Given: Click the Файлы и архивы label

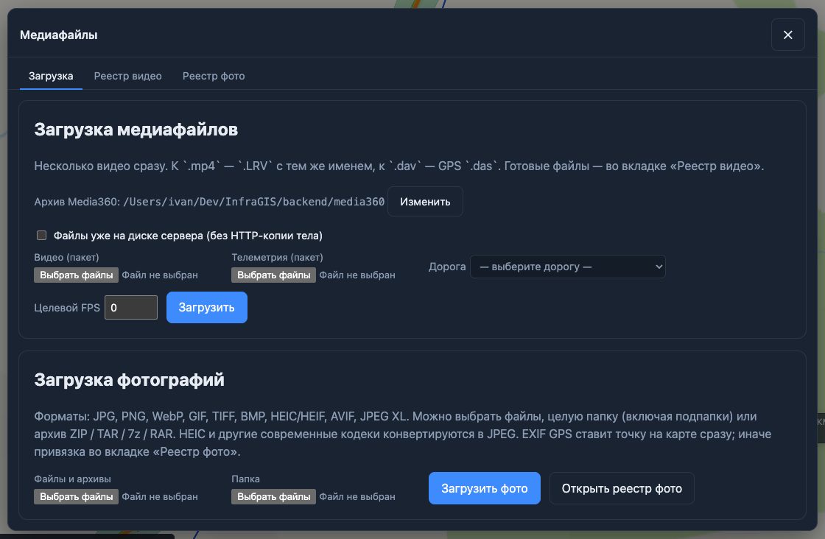Looking at the screenshot, I should (73, 479).
